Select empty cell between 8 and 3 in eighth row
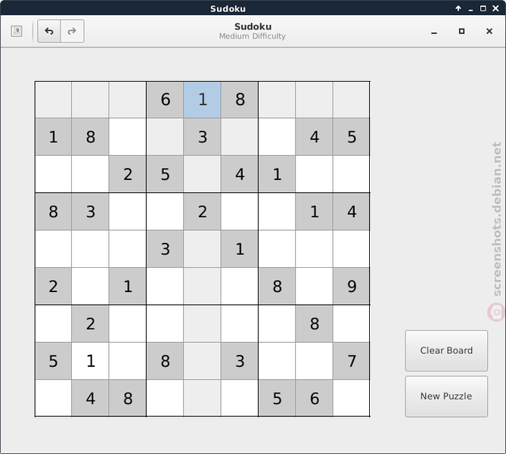Screen dimensions: 506x454 pos(203,361)
